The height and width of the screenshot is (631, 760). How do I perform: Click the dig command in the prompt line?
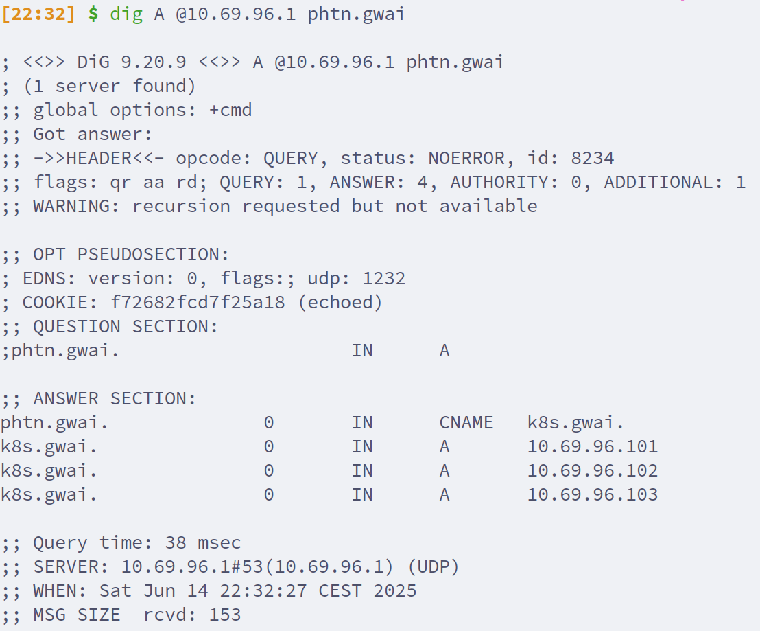[126, 14]
